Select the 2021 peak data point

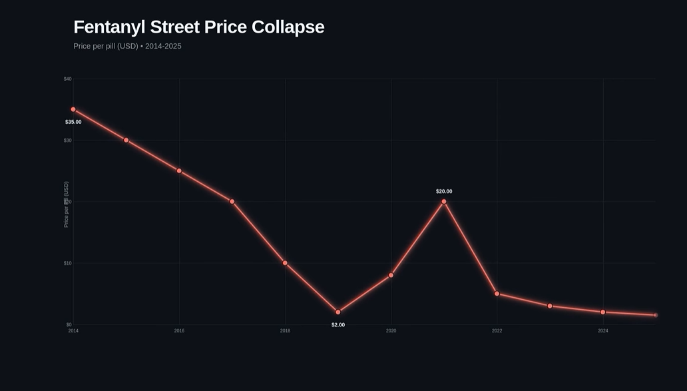coord(444,201)
